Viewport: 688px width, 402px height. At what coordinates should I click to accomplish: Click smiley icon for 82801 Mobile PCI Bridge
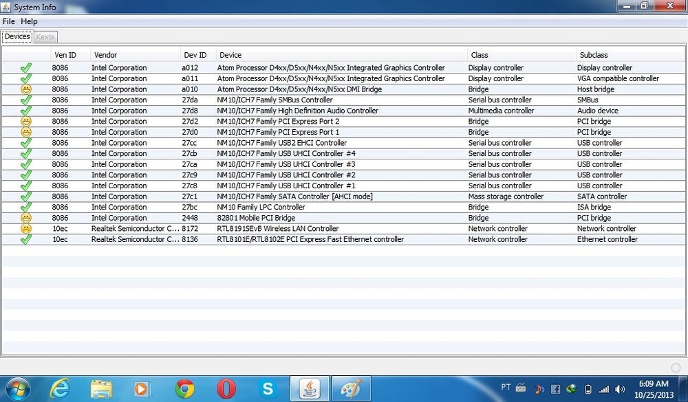(26, 218)
